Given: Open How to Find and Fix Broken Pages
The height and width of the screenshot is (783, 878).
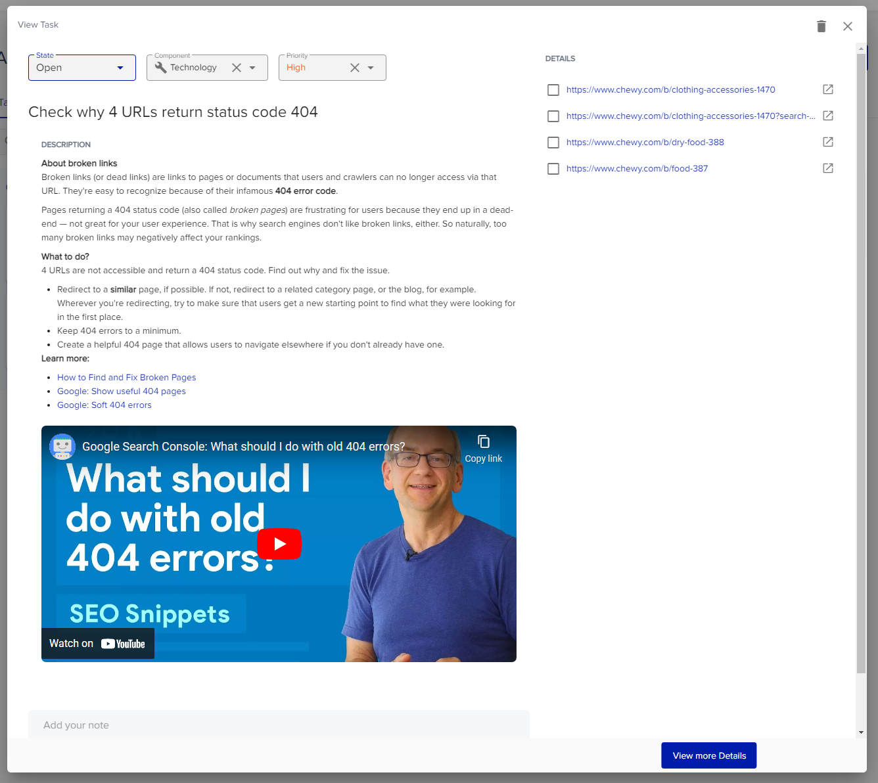Looking at the screenshot, I should 127,378.
